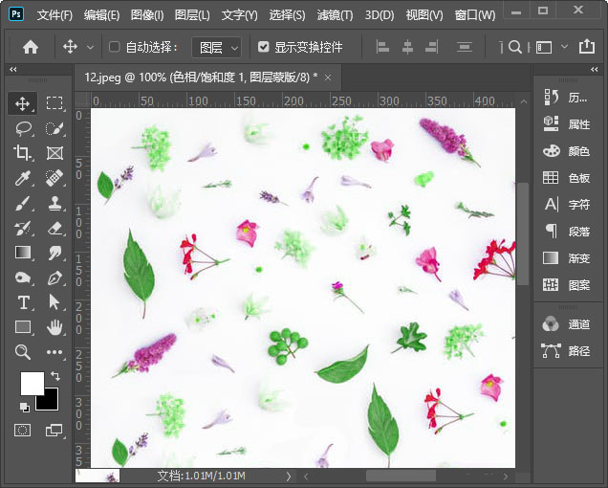Click distribute vertically icon
The image size is (608, 488).
[465, 47]
